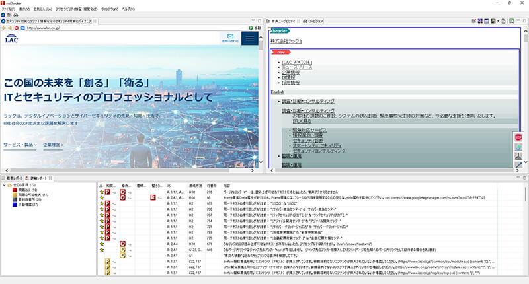Switch to 概要レポート tab
The width and height of the screenshot is (529, 284).
[12, 178]
